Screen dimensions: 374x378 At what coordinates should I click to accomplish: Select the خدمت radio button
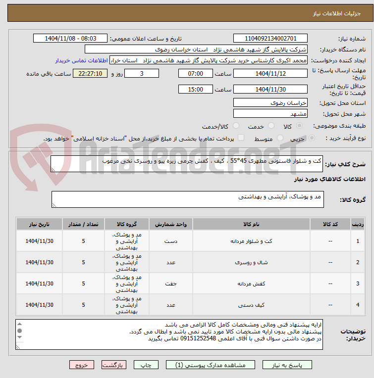[271, 126]
